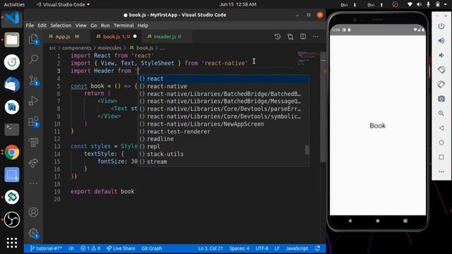Image resolution: width=452 pixels, height=254 pixels.
Task: Change the UTF-8 encoding setting
Action: tap(262, 248)
